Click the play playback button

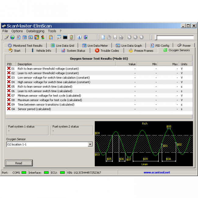(129, 37)
